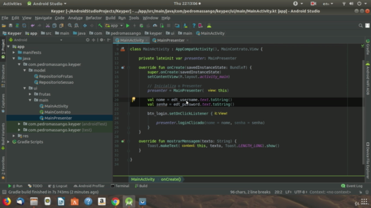Open the Structure side tab
Screen dimensions: 371x208
tap(3, 76)
